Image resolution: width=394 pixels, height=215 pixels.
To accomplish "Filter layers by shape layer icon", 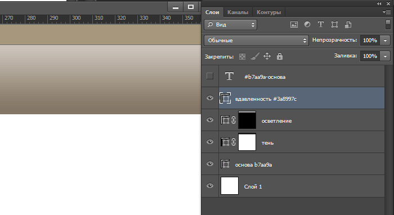I will (334, 24).
